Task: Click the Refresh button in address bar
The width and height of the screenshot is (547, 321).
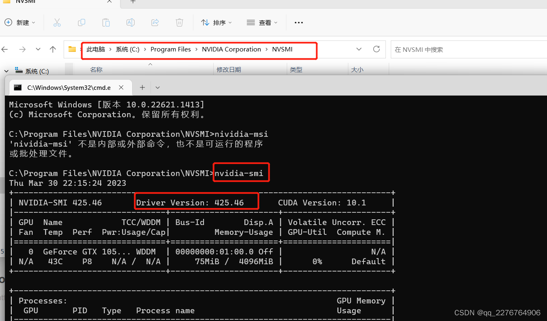Action: point(376,49)
